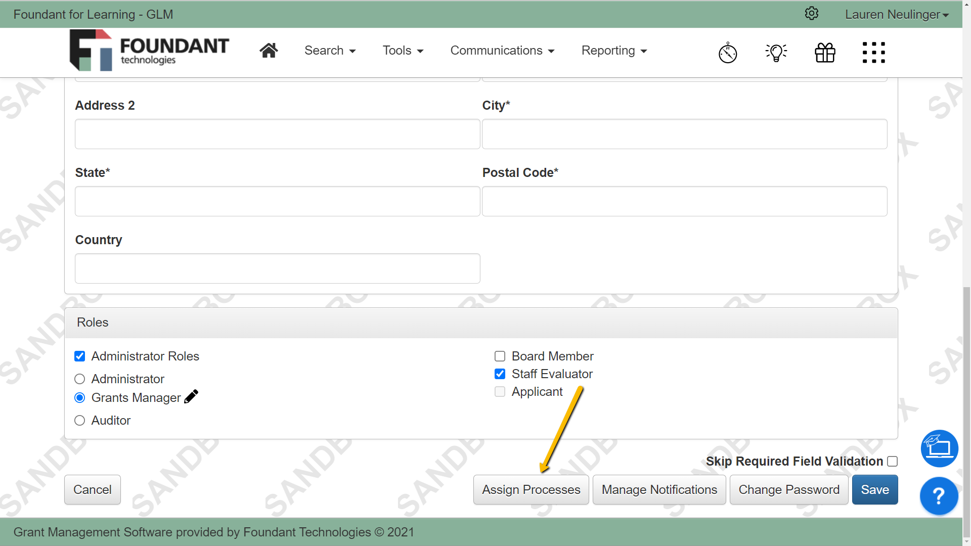Expand the Search dropdown menu
Image resolution: width=971 pixels, height=546 pixels.
click(330, 51)
